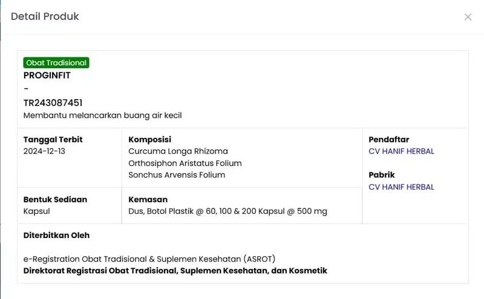Viewport: 484px width, 299px height.
Task: Click the Detail Produk dialog title
Action: pos(45,16)
